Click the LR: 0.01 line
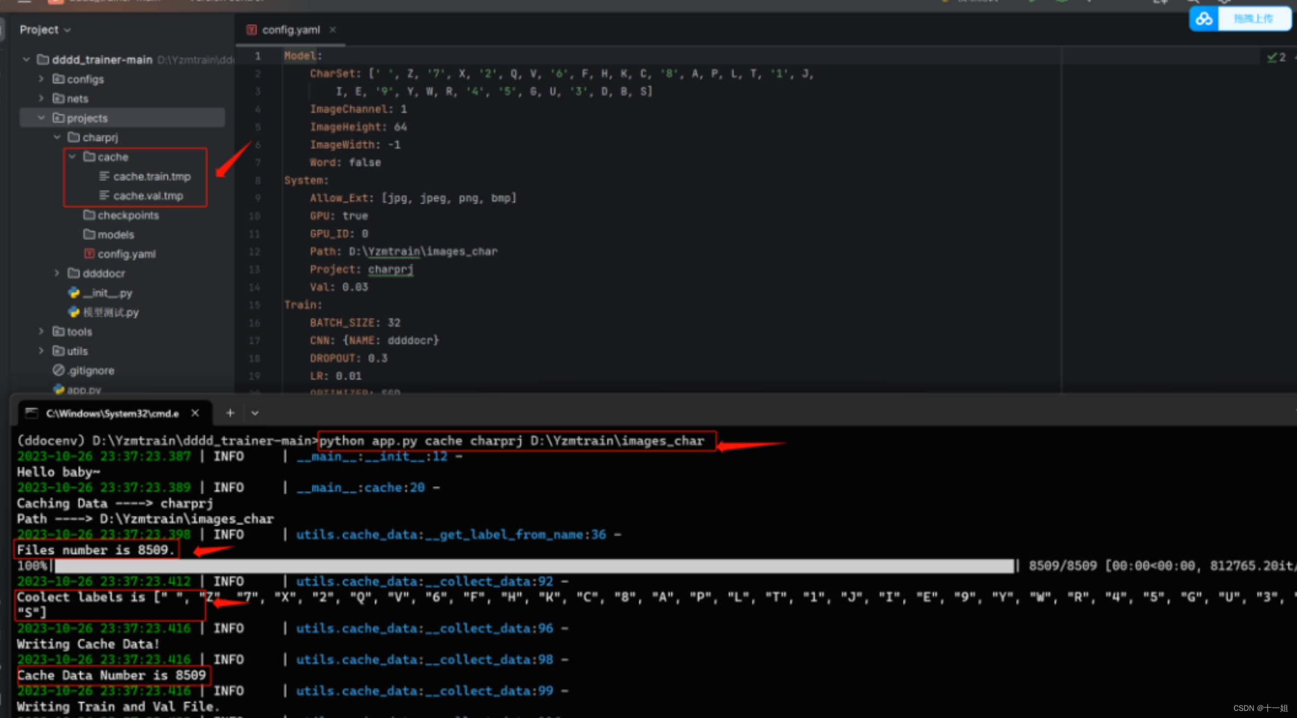 click(335, 376)
